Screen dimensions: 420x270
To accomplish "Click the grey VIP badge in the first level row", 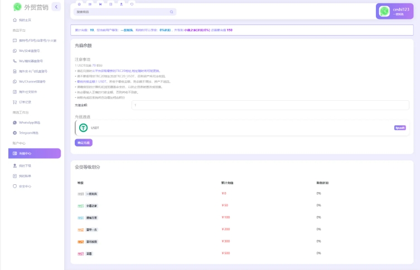I will [x=81, y=194].
